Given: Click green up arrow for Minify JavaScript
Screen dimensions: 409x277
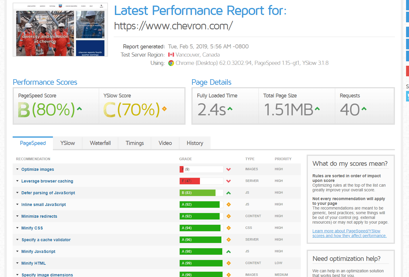Looking at the screenshot, I should tap(228, 251).
